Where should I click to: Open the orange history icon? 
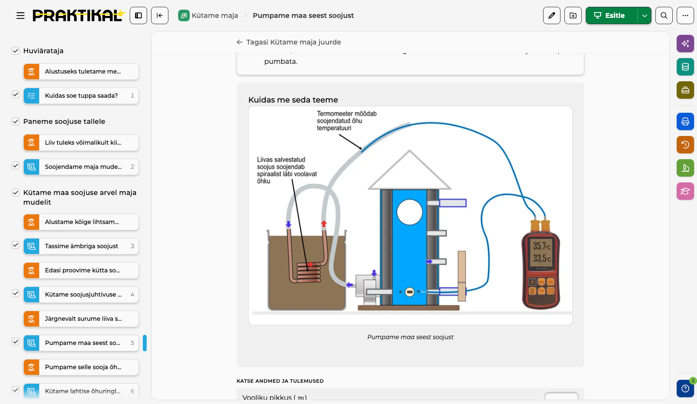685,145
